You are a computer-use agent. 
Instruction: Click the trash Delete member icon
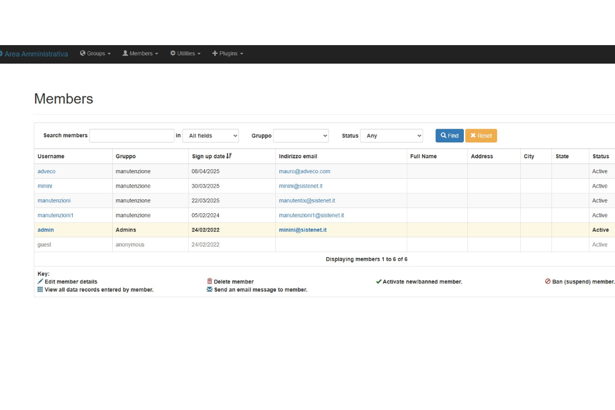[x=210, y=281]
